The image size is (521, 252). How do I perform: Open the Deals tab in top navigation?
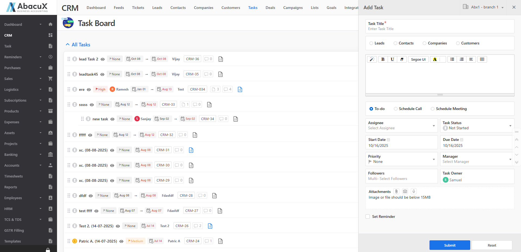coord(270,8)
